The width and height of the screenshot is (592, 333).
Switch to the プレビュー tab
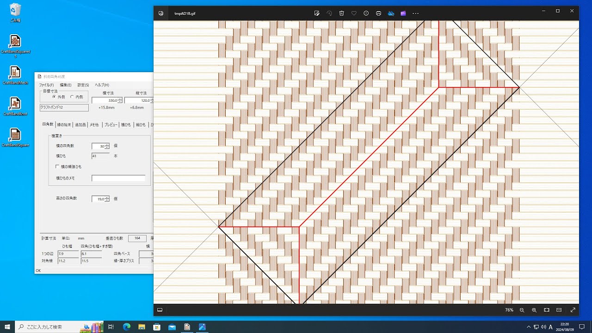click(x=111, y=125)
